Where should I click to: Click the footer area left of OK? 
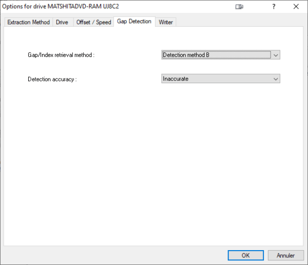pos(114,255)
